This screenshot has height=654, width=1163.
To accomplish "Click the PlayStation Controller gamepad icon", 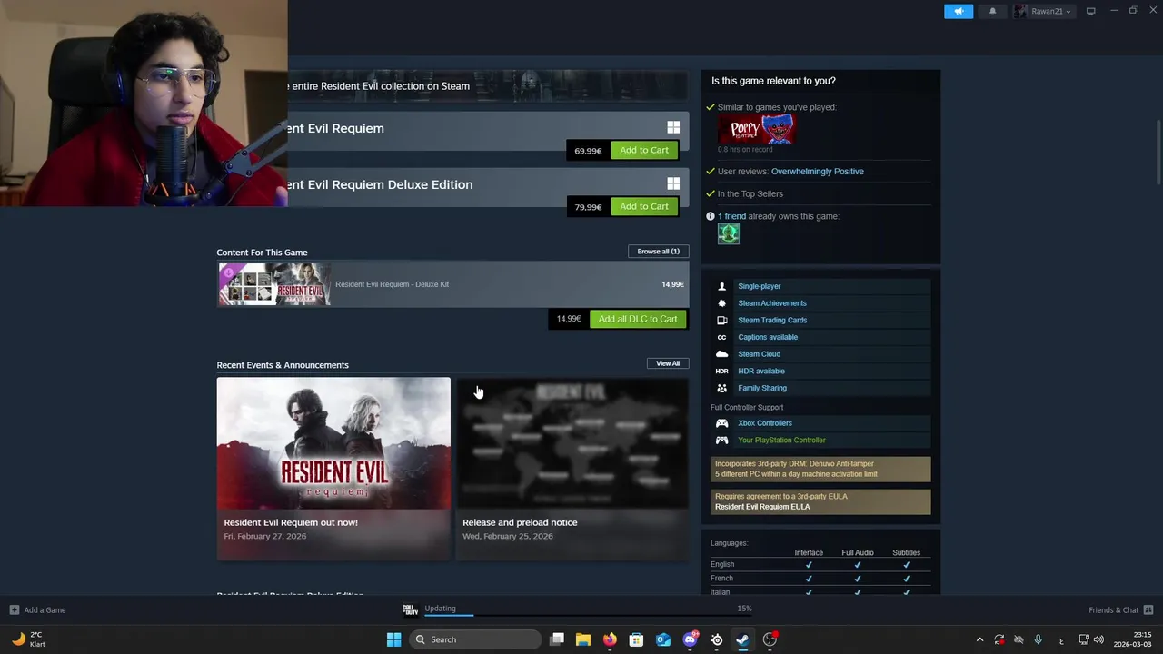I will [721, 441].
